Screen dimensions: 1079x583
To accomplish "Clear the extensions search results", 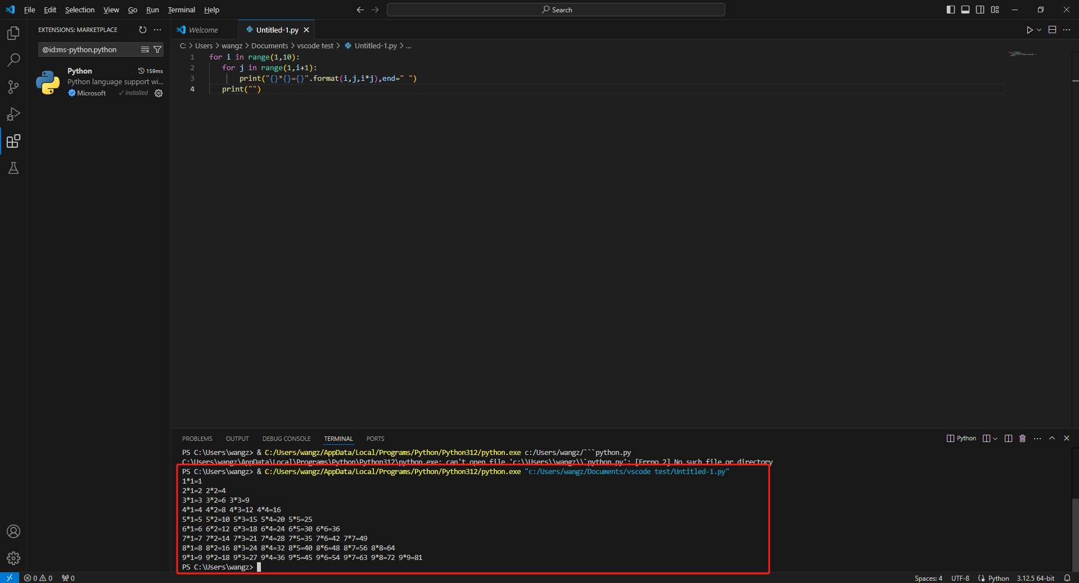I will point(145,49).
